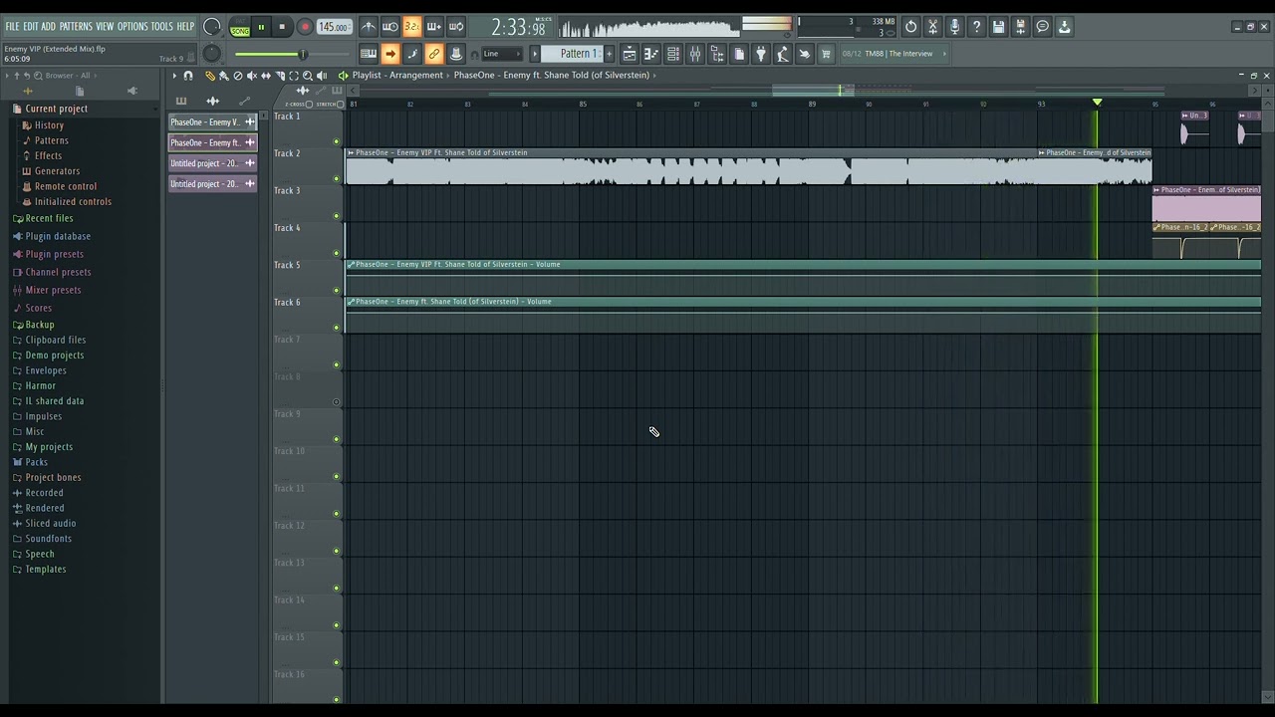Enable the STRETCH checkbox

pos(340,104)
